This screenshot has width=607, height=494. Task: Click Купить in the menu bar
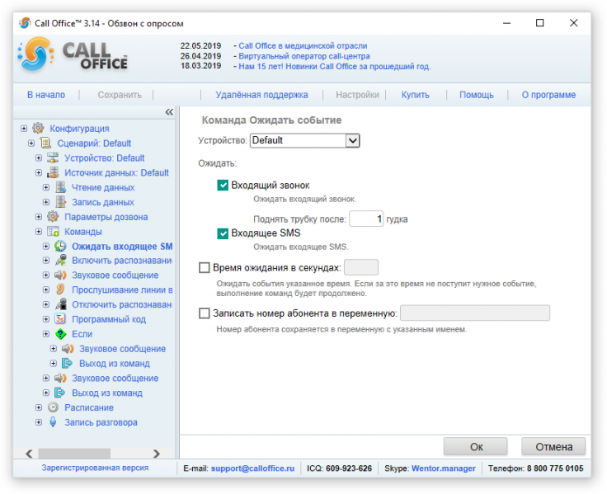click(416, 95)
